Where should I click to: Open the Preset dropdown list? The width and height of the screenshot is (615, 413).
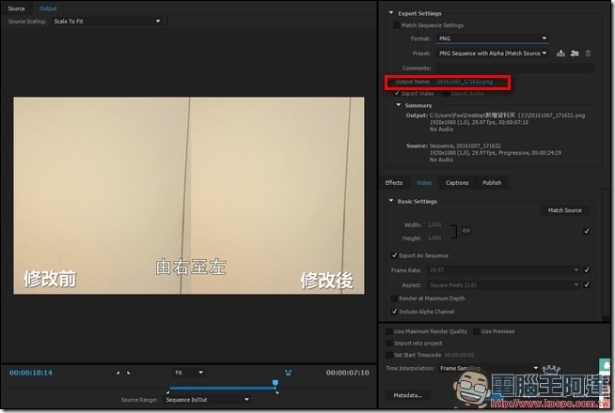[492, 54]
